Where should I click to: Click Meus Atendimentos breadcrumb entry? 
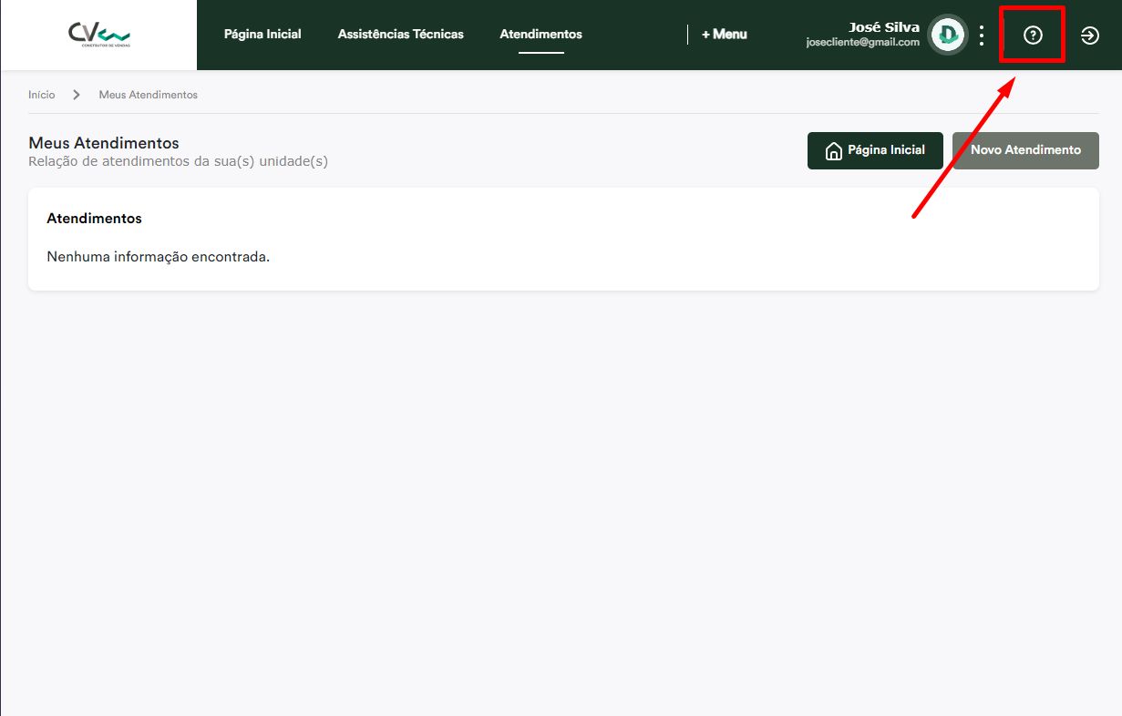tap(149, 95)
